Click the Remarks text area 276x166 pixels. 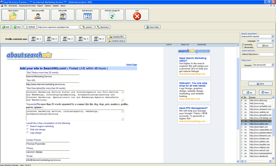pyautogui.click(x=257, y=74)
